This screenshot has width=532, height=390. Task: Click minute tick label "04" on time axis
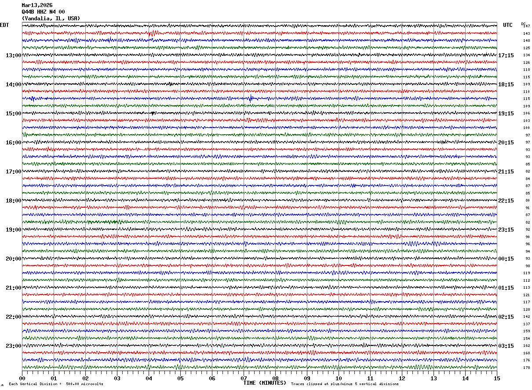149,378
